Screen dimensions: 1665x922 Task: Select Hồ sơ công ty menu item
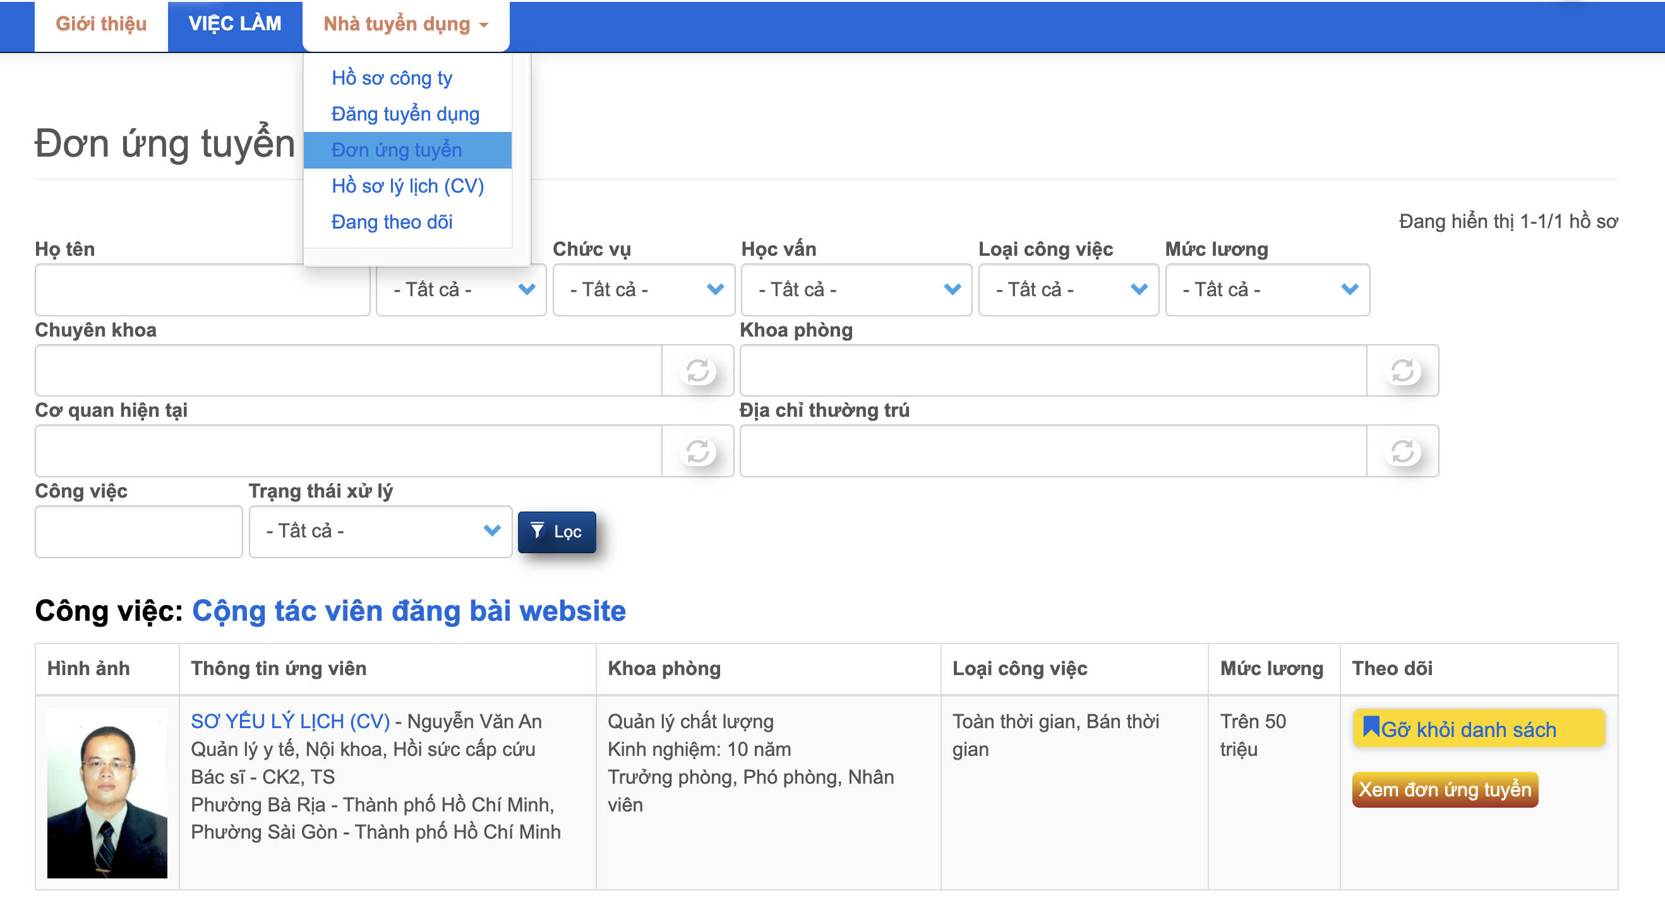(392, 78)
